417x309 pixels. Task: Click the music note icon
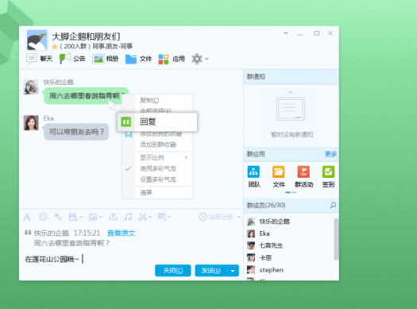[x=128, y=217]
